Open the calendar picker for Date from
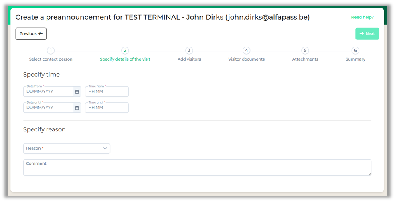Image resolution: width=395 pixels, height=202 pixels. [77, 92]
